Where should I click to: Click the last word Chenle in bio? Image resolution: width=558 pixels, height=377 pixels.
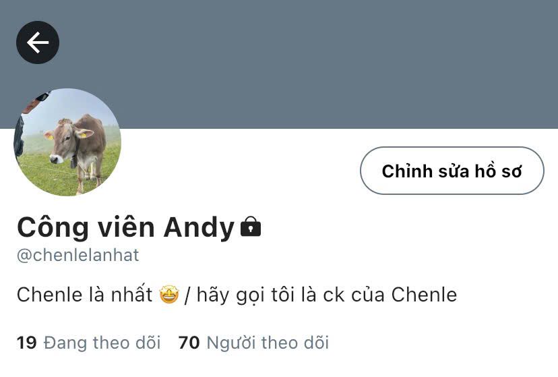[x=424, y=295]
